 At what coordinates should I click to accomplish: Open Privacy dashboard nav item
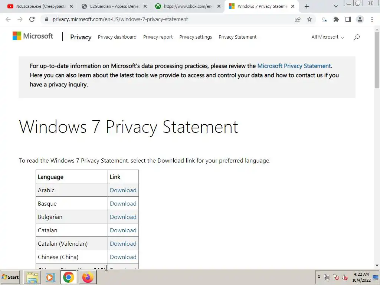point(117,37)
